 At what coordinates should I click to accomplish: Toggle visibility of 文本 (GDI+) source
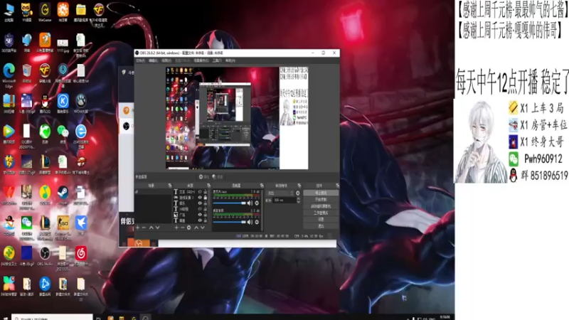point(200,191)
